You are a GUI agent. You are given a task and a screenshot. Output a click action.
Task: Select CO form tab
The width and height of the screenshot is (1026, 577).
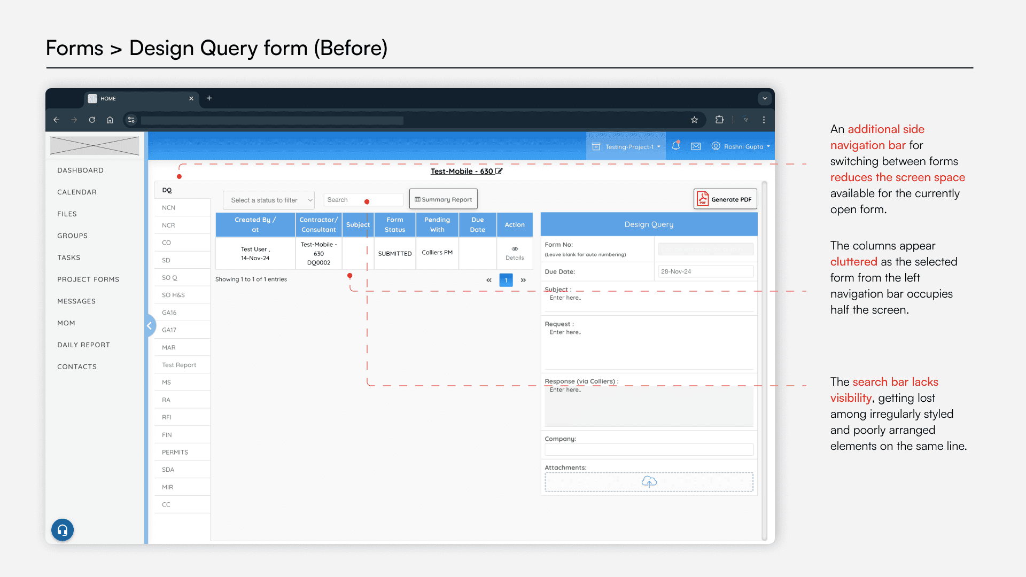[182, 243]
